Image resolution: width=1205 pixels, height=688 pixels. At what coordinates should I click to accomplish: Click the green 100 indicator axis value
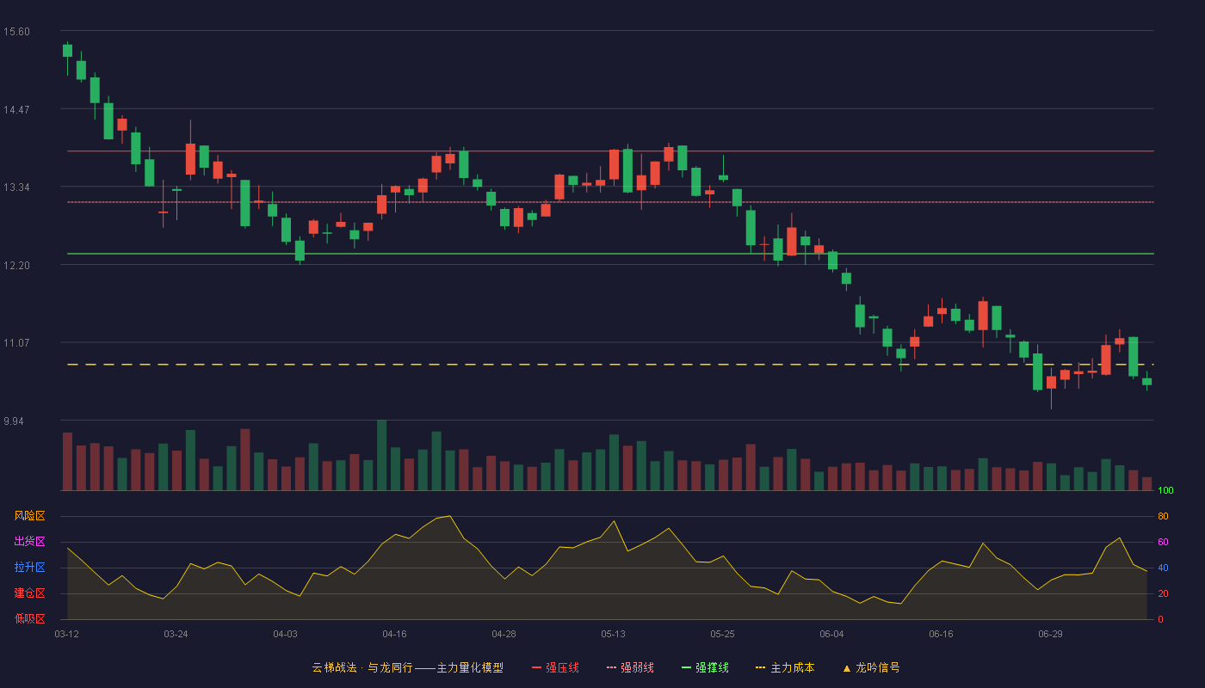point(1165,491)
